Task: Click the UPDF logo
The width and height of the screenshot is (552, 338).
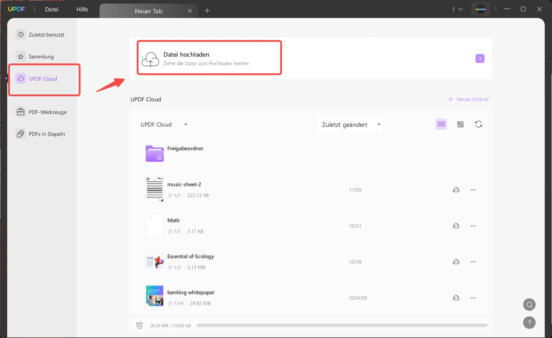Action: [16, 9]
